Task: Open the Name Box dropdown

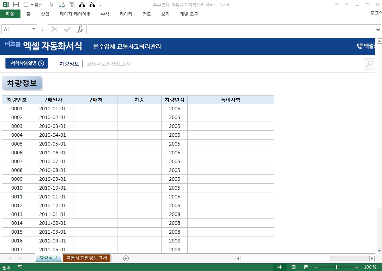Action: tap(34, 30)
